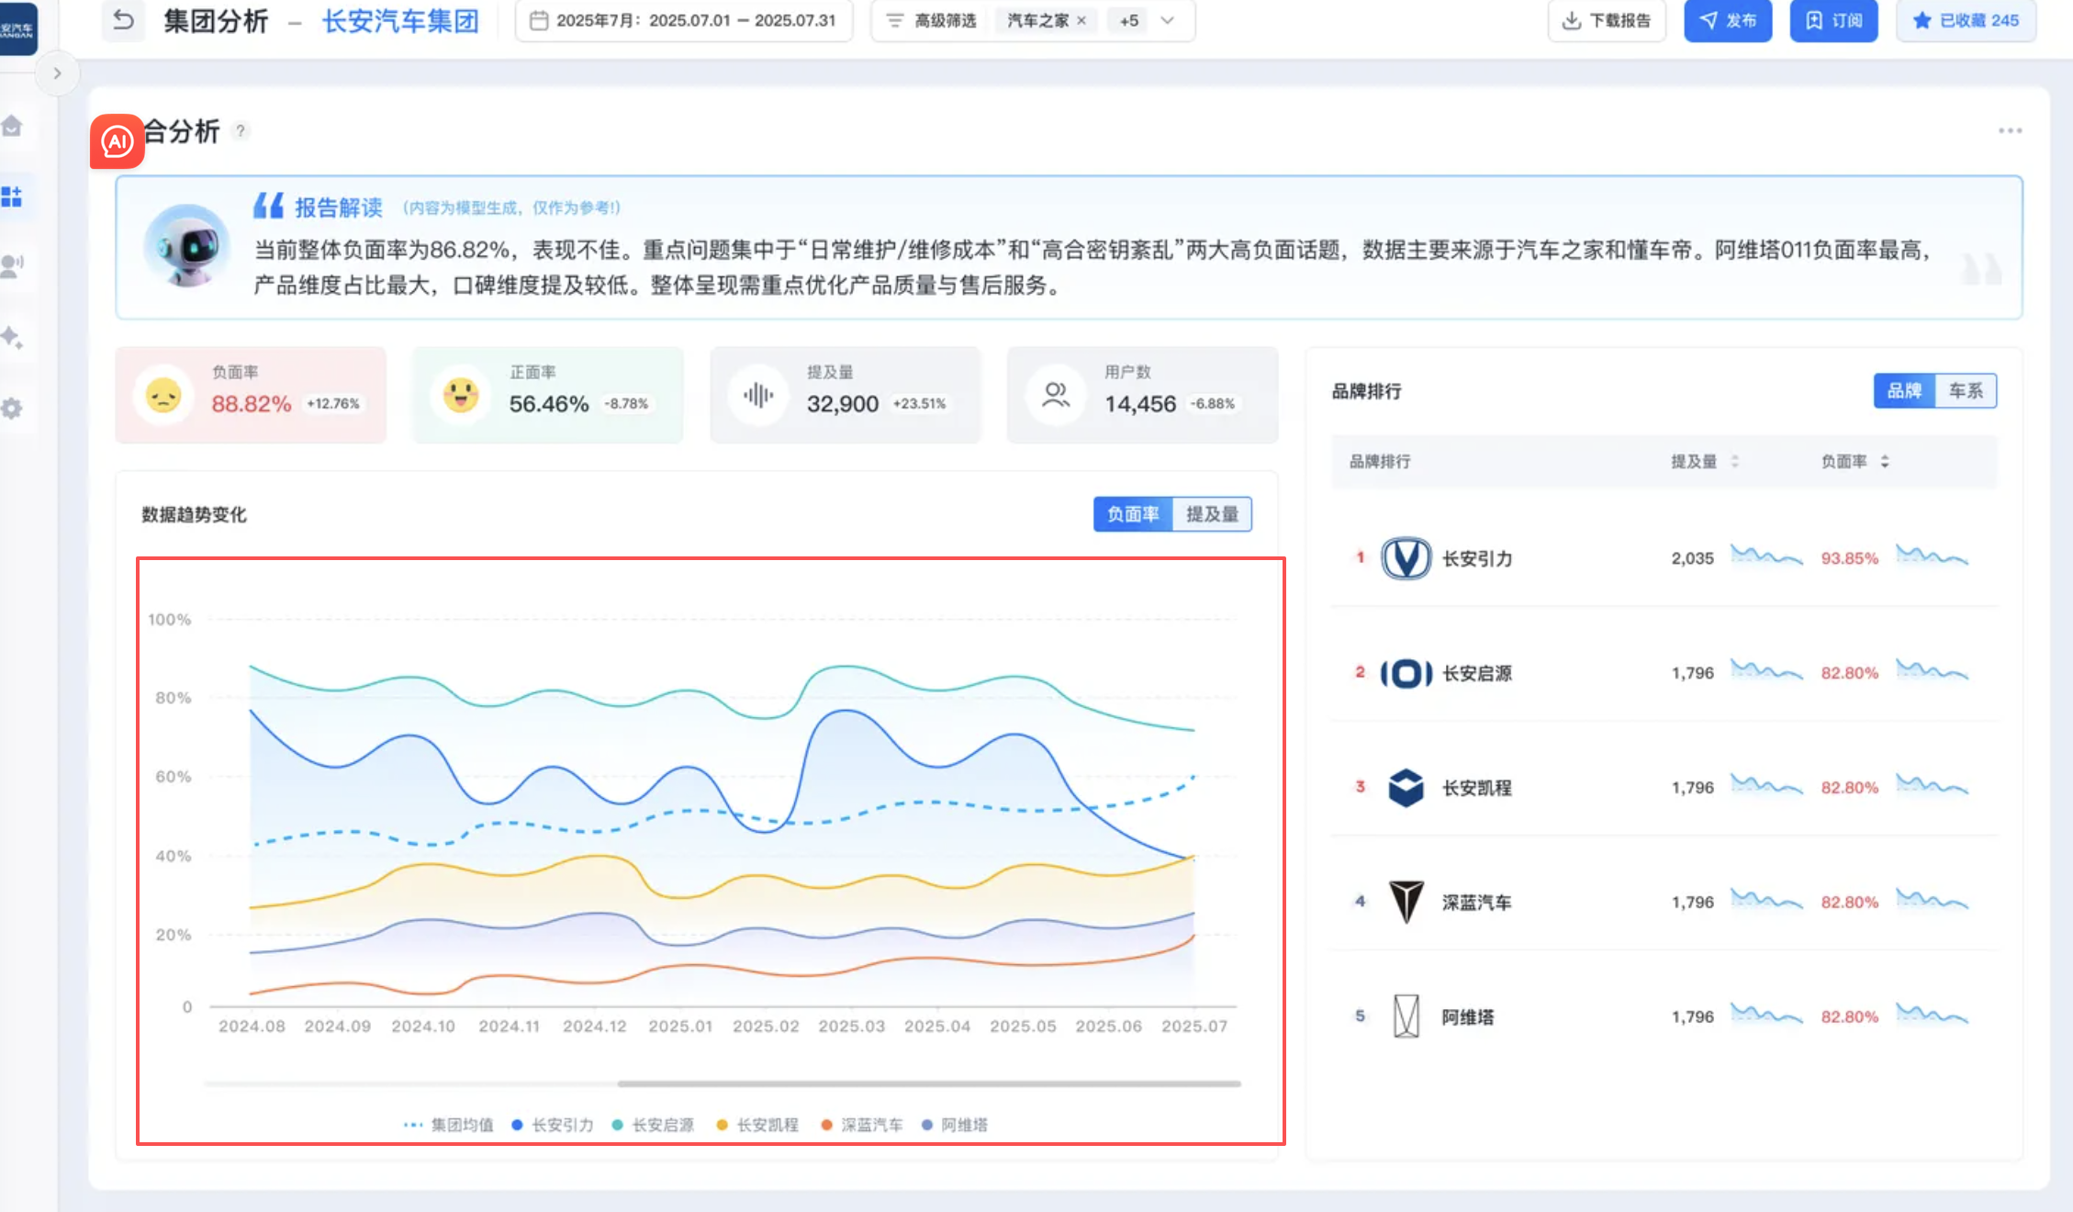Image resolution: width=2073 pixels, height=1212 pixels.
Task: Click the calendar icon in the date field
Action: 539,20
